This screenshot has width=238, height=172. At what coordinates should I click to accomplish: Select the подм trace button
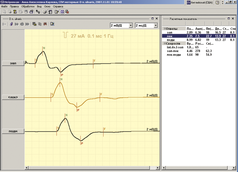tap(13, 131)
